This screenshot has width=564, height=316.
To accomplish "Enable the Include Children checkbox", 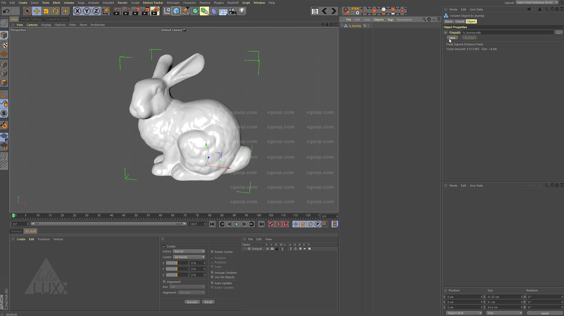I will click(x=212, y=273).
